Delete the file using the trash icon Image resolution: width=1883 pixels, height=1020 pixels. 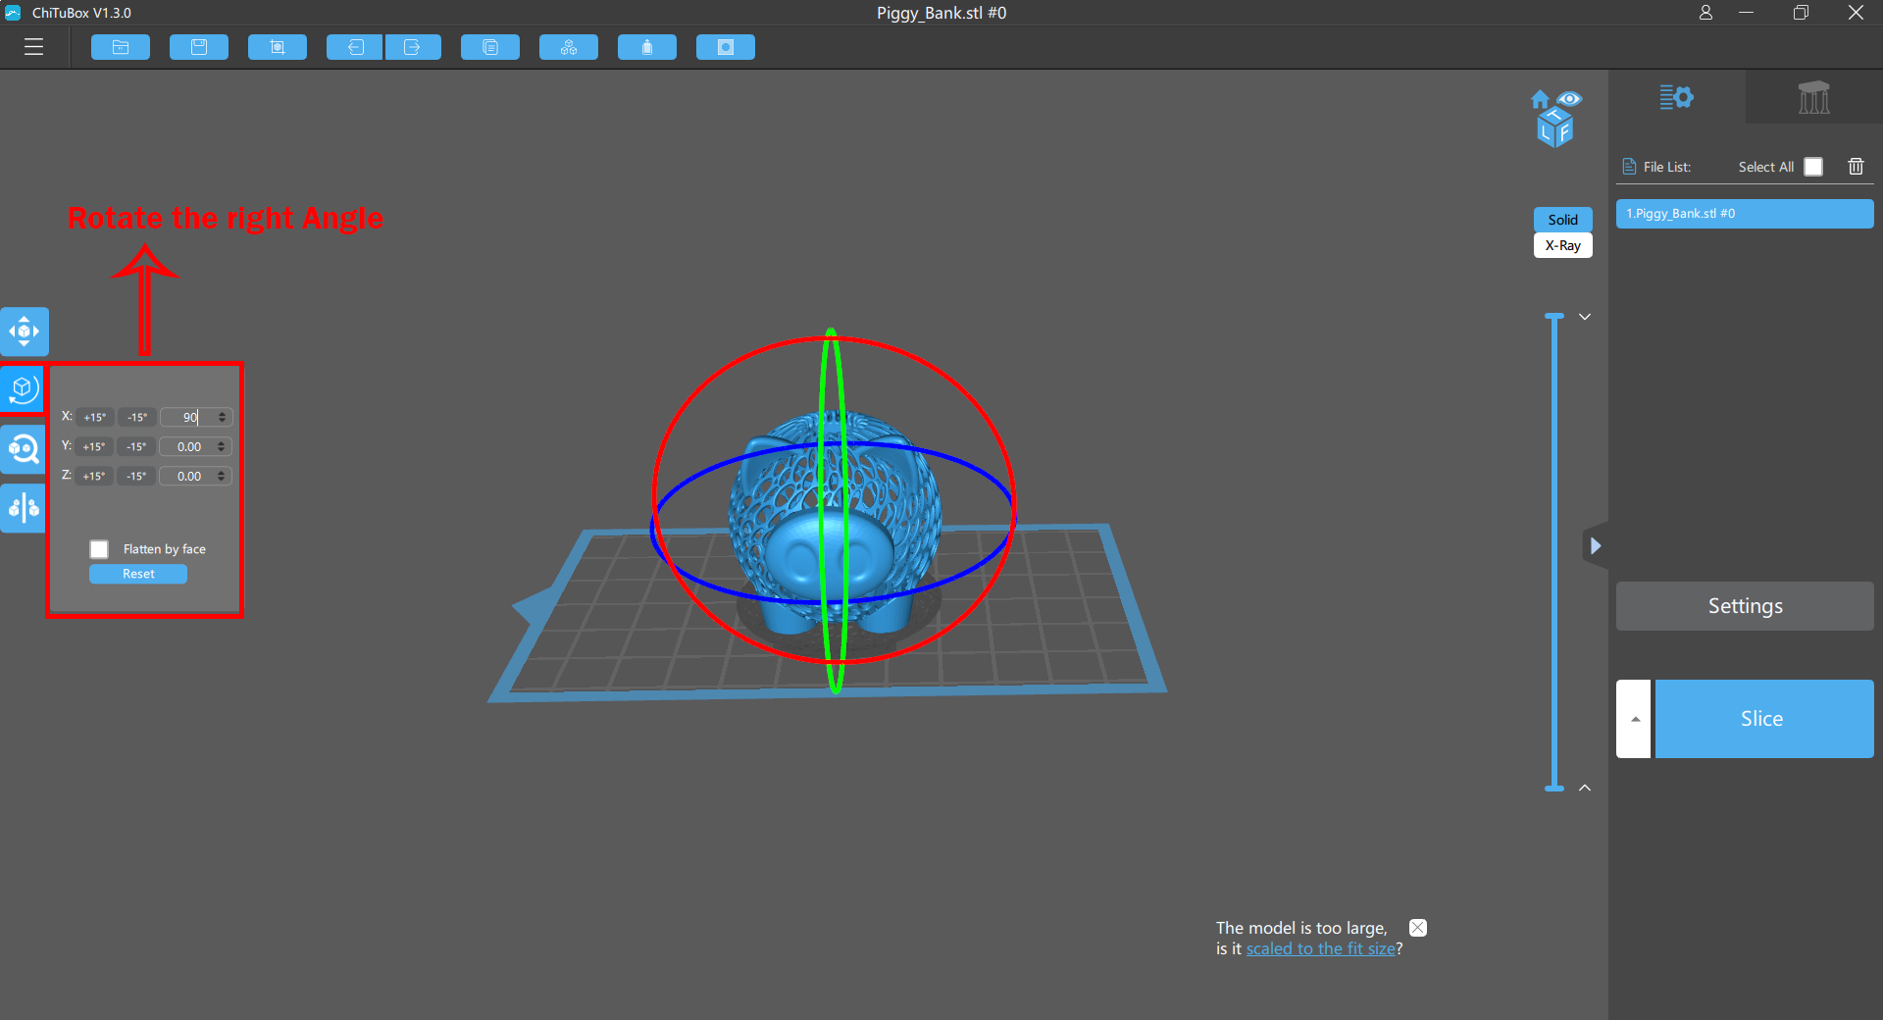point(1856,167)
